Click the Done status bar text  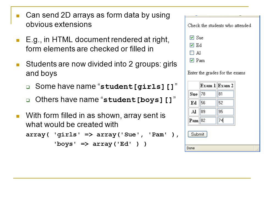(191, 148)
